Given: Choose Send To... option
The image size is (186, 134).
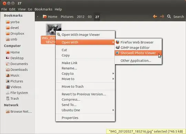Looking at the screenshot, I should (85, 105).
